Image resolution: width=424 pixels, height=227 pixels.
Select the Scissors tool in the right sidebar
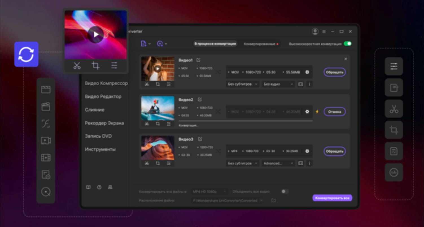point(394,109)
